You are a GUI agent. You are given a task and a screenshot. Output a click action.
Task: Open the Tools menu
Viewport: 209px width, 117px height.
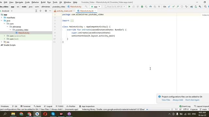tap(55, 2)
